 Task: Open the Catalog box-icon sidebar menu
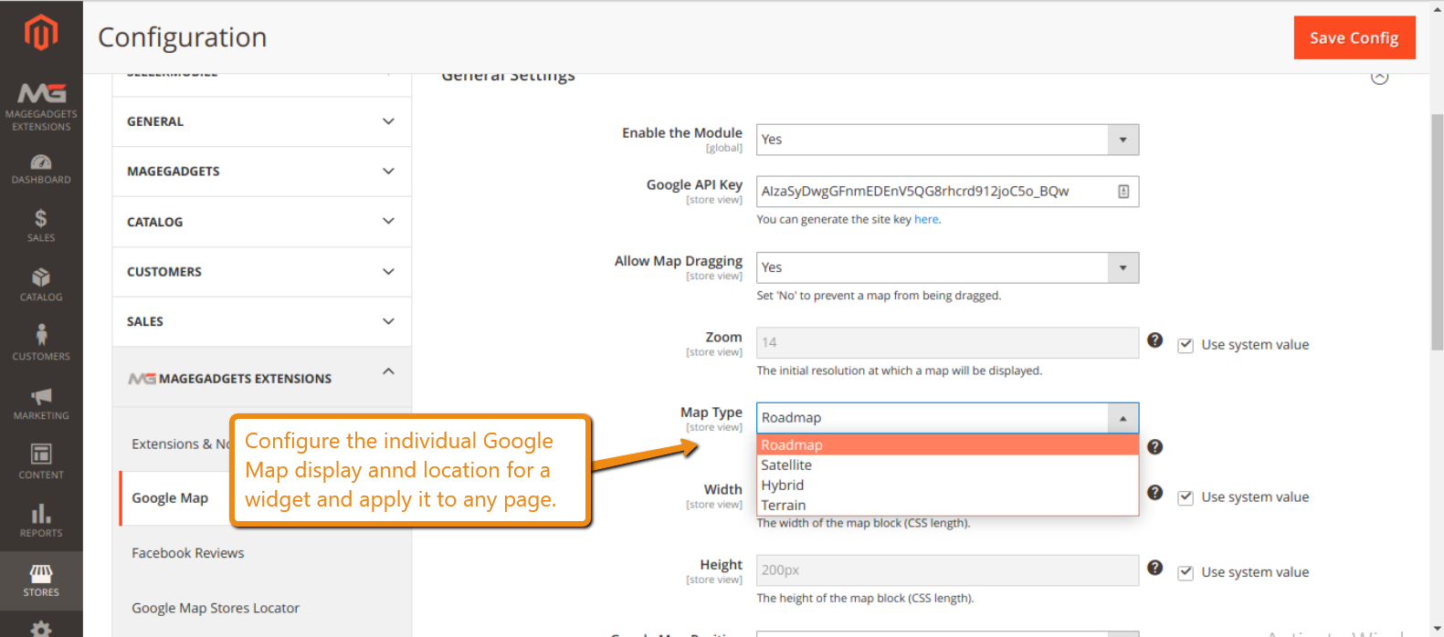(x=41, y=285)
